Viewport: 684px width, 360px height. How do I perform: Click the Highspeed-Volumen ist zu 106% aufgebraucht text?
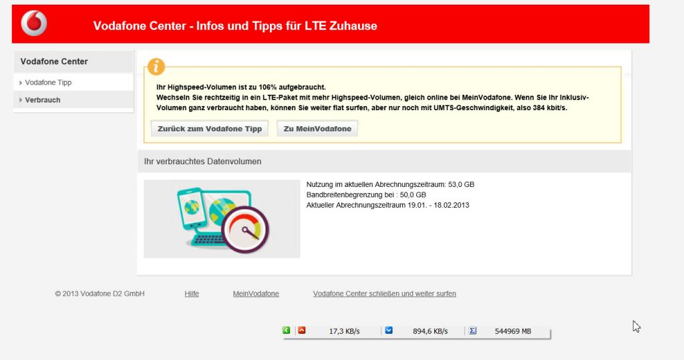241,87
